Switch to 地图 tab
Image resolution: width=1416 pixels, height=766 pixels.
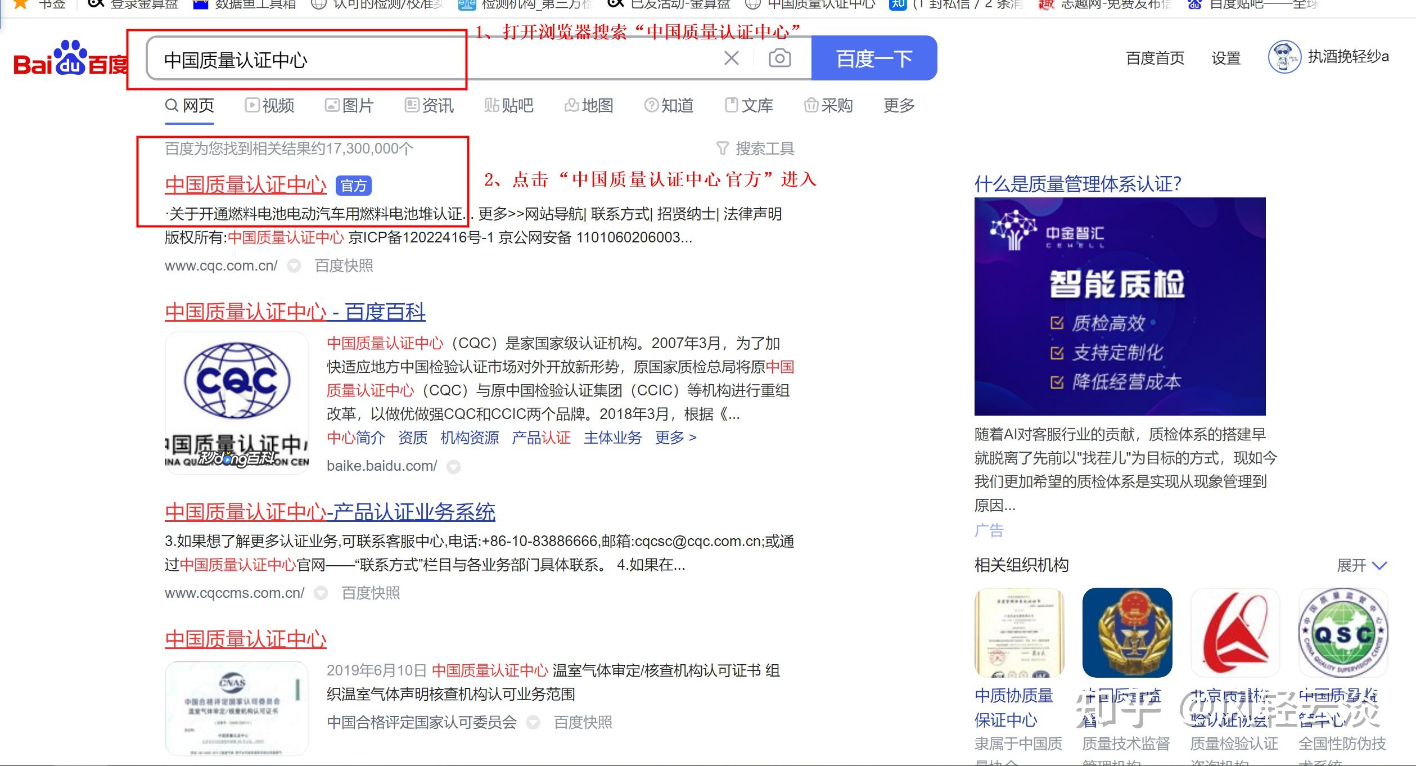[x=589, y=106]
